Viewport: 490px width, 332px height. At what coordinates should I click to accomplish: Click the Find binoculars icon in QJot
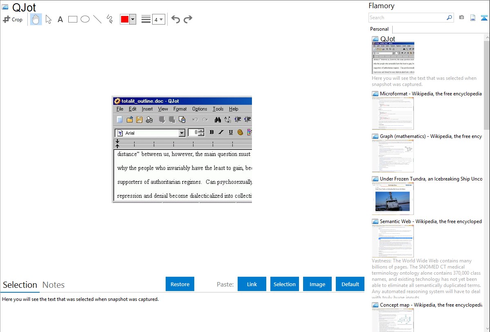tap(218, 119)
